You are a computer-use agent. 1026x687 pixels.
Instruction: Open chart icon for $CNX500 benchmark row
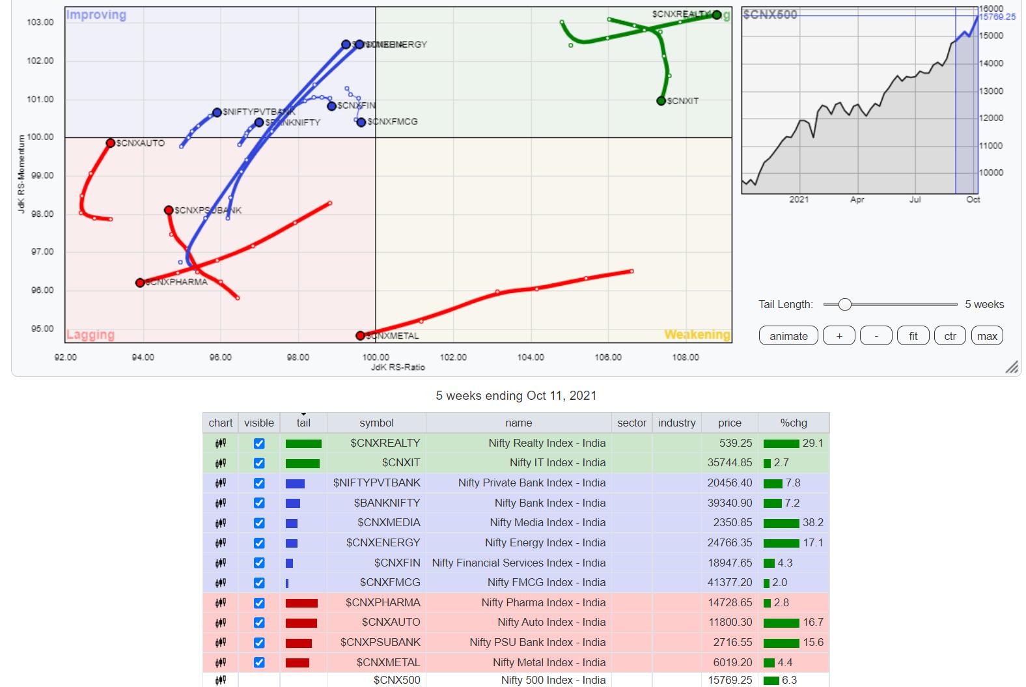click(x=221, y=680)
